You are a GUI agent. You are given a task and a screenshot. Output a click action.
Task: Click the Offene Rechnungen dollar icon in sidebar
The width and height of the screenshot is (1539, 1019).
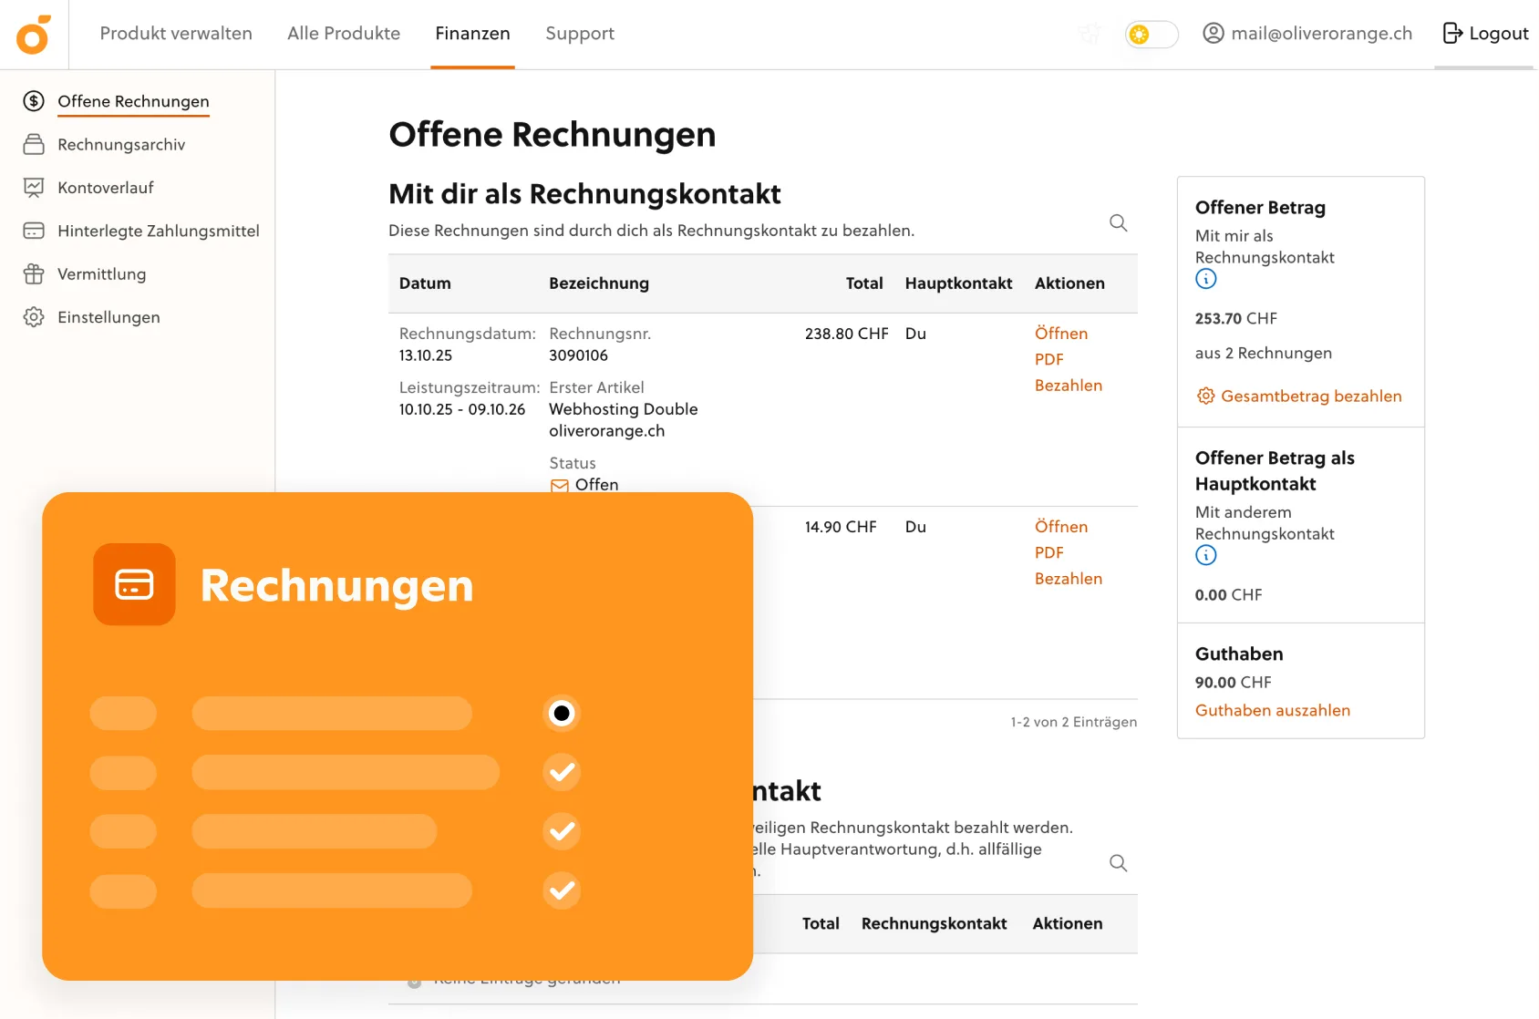pos(34,101)
